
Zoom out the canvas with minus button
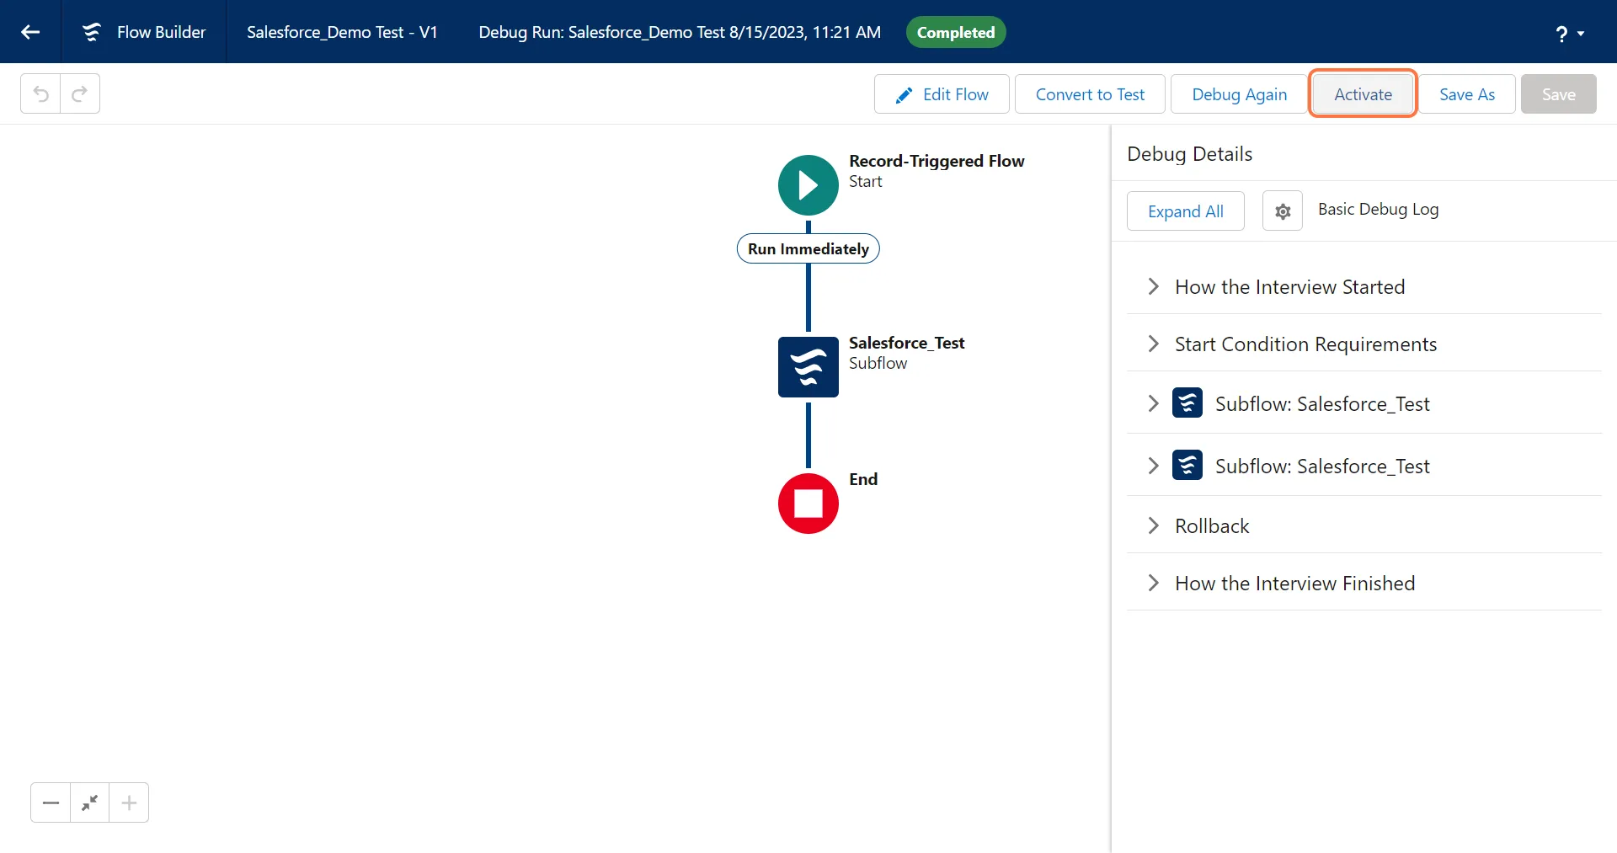point(51,802)
